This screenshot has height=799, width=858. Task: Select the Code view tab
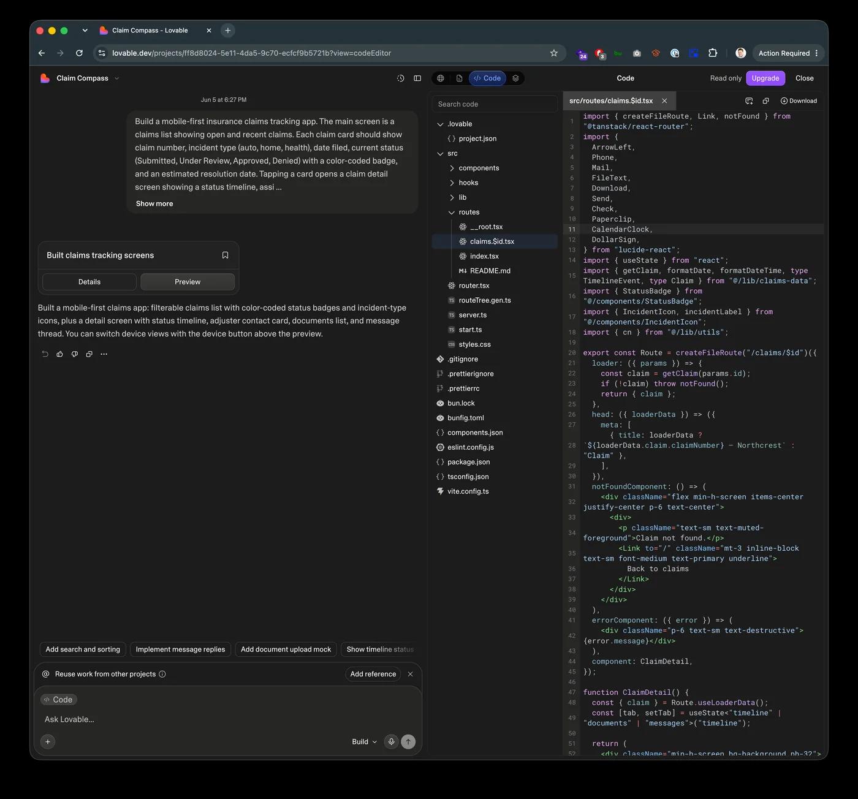pos(487,78)
